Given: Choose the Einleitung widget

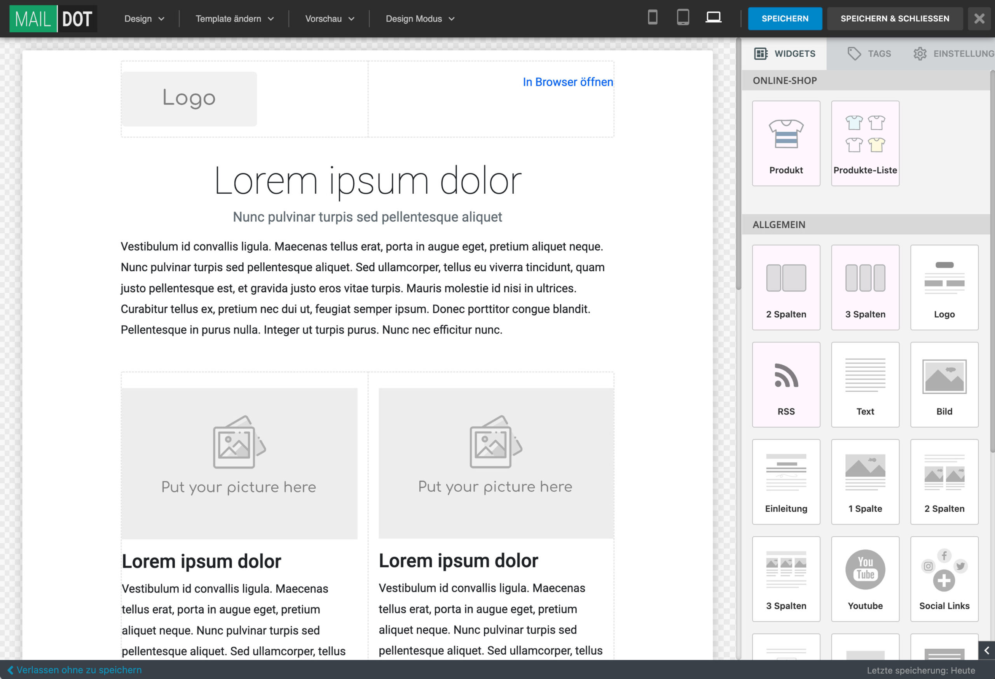Looking at the screenshot, I should coord(786,481).
